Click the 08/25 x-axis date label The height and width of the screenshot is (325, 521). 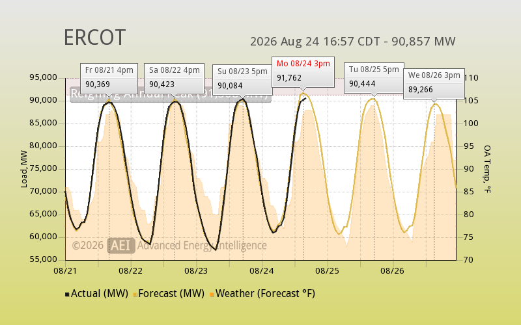[328, 271]
